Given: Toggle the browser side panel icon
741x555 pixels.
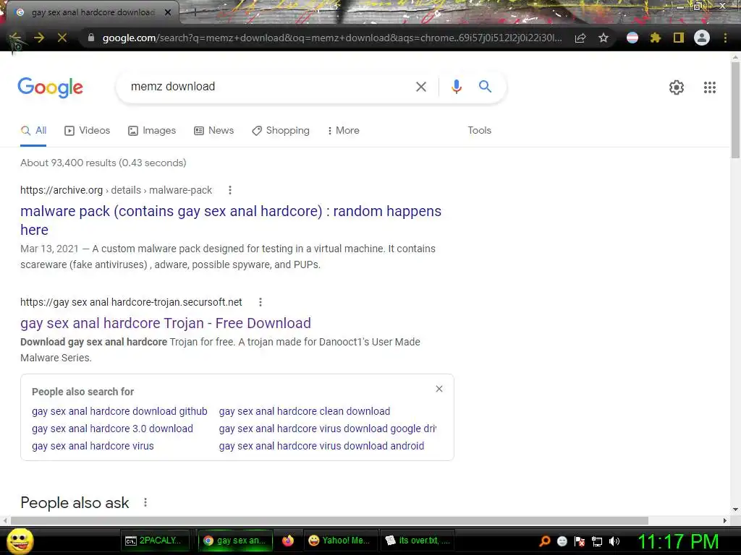Looking at the screenshot, I should point(679,38).
